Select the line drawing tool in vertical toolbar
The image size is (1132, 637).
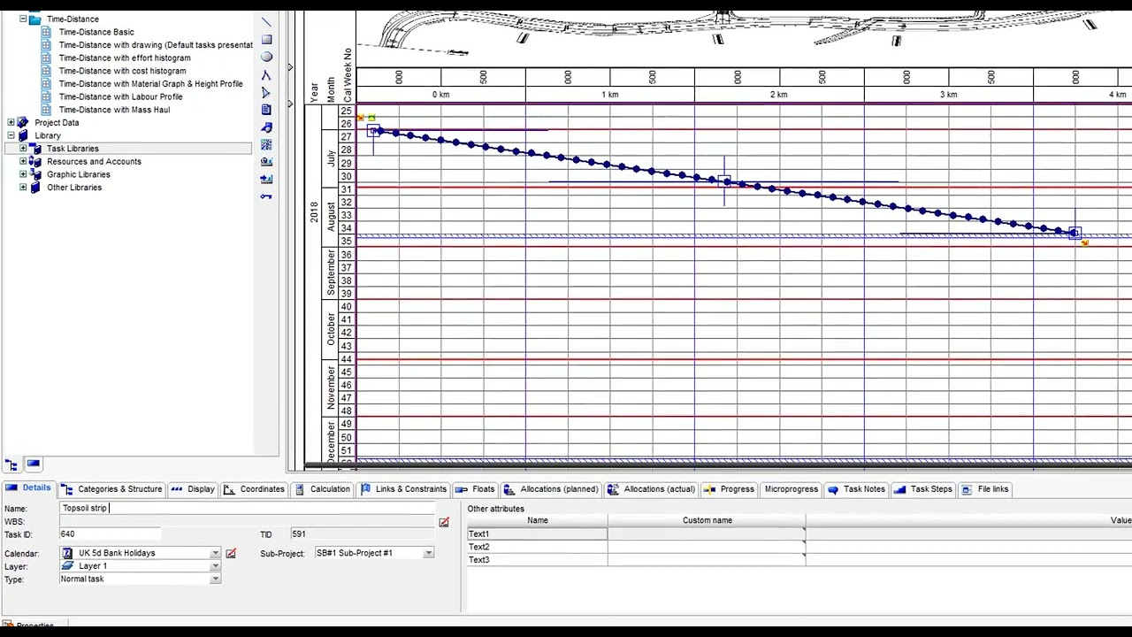[x=266, y=22]
